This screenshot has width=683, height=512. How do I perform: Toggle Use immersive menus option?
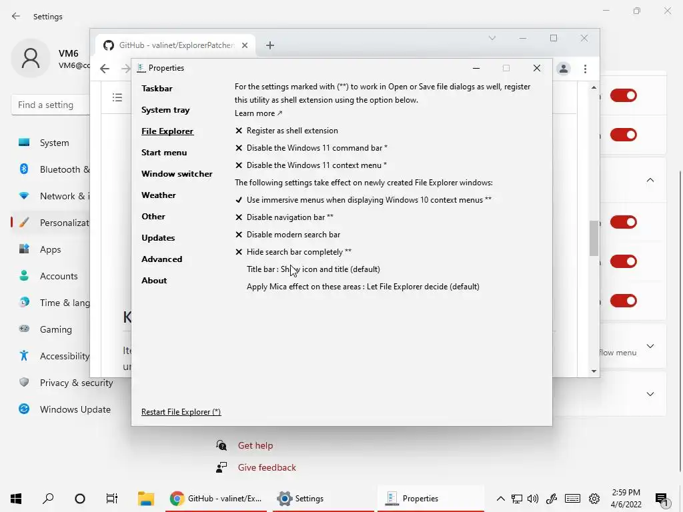click(x=364, y=200)
